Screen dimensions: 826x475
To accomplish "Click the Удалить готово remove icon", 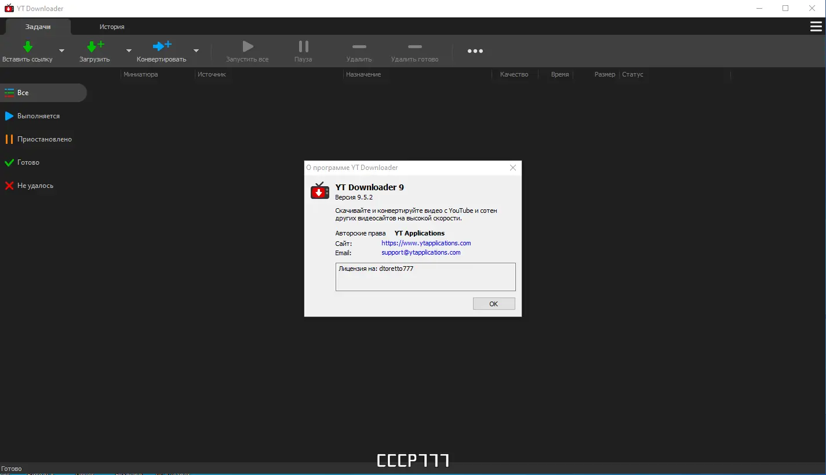I will click(x=415, y=46).
